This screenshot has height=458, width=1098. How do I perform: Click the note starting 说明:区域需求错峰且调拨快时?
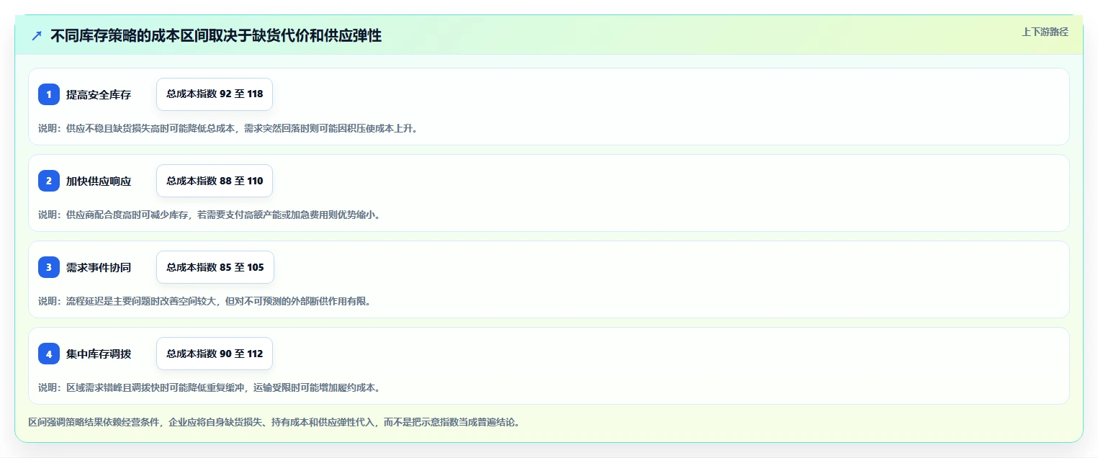tap(209, 387)
